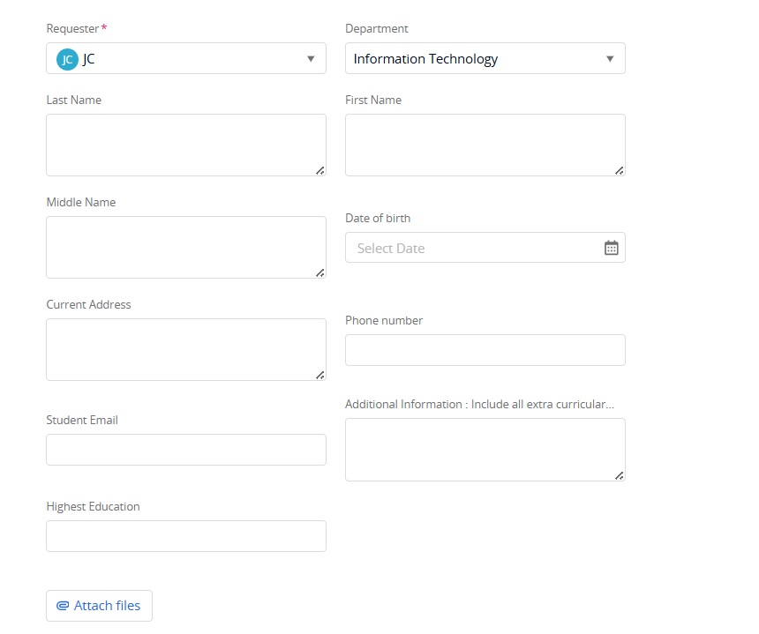Click the Current Address resize handle icon
Screen dimensions: 759x634
tap(320, 376)
